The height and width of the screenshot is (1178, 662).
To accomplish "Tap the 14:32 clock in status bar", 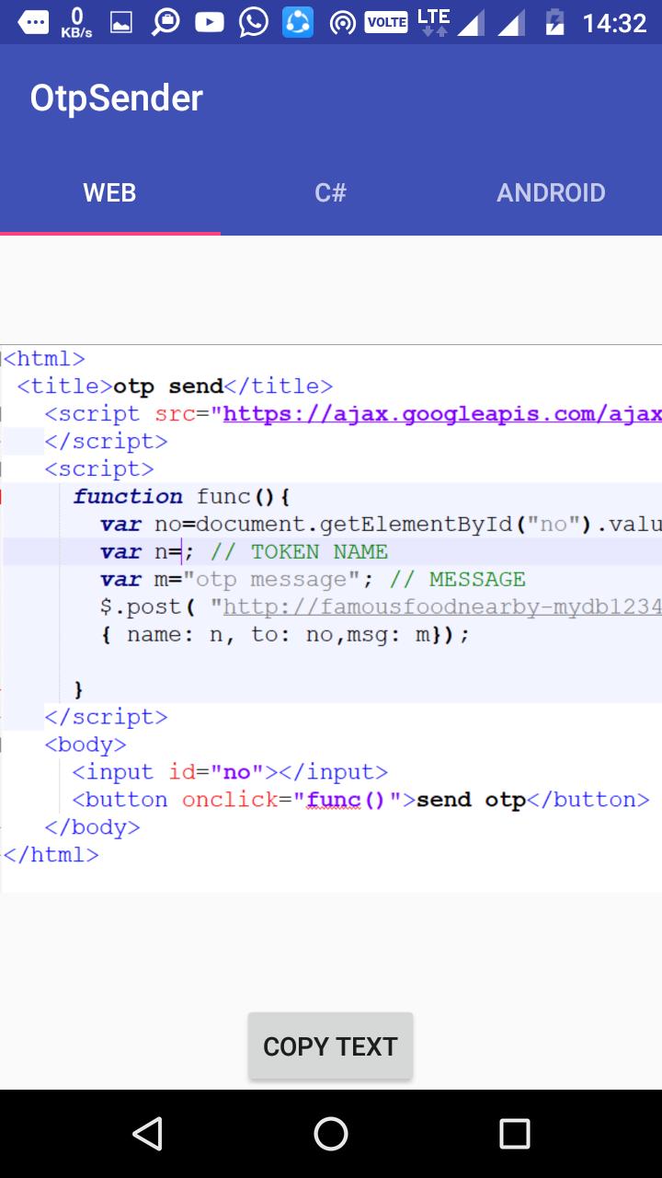I will [614, 22].
